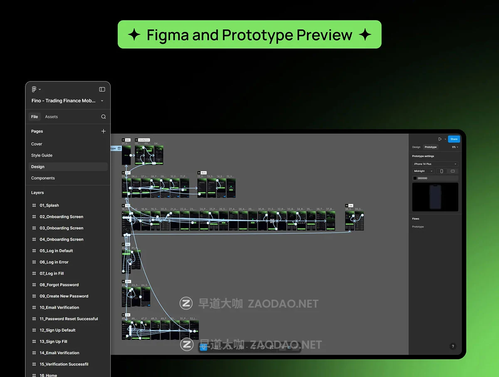Switch to the Design tab in right panel
Image resolution: width=499 pixels, height=377 pixels.
click(416, 147)
